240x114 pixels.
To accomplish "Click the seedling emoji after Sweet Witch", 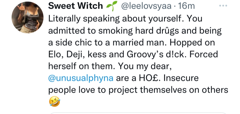I will [112, 6].
